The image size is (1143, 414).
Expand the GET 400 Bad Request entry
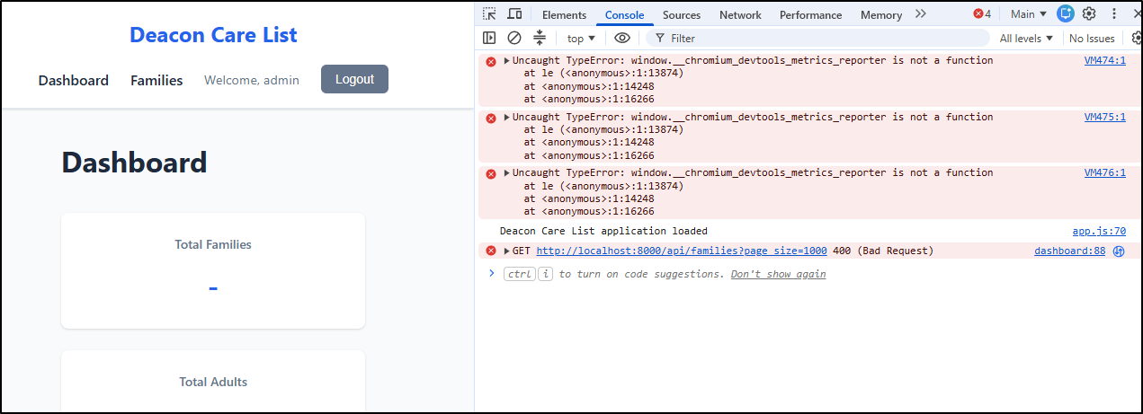point(506,251)
